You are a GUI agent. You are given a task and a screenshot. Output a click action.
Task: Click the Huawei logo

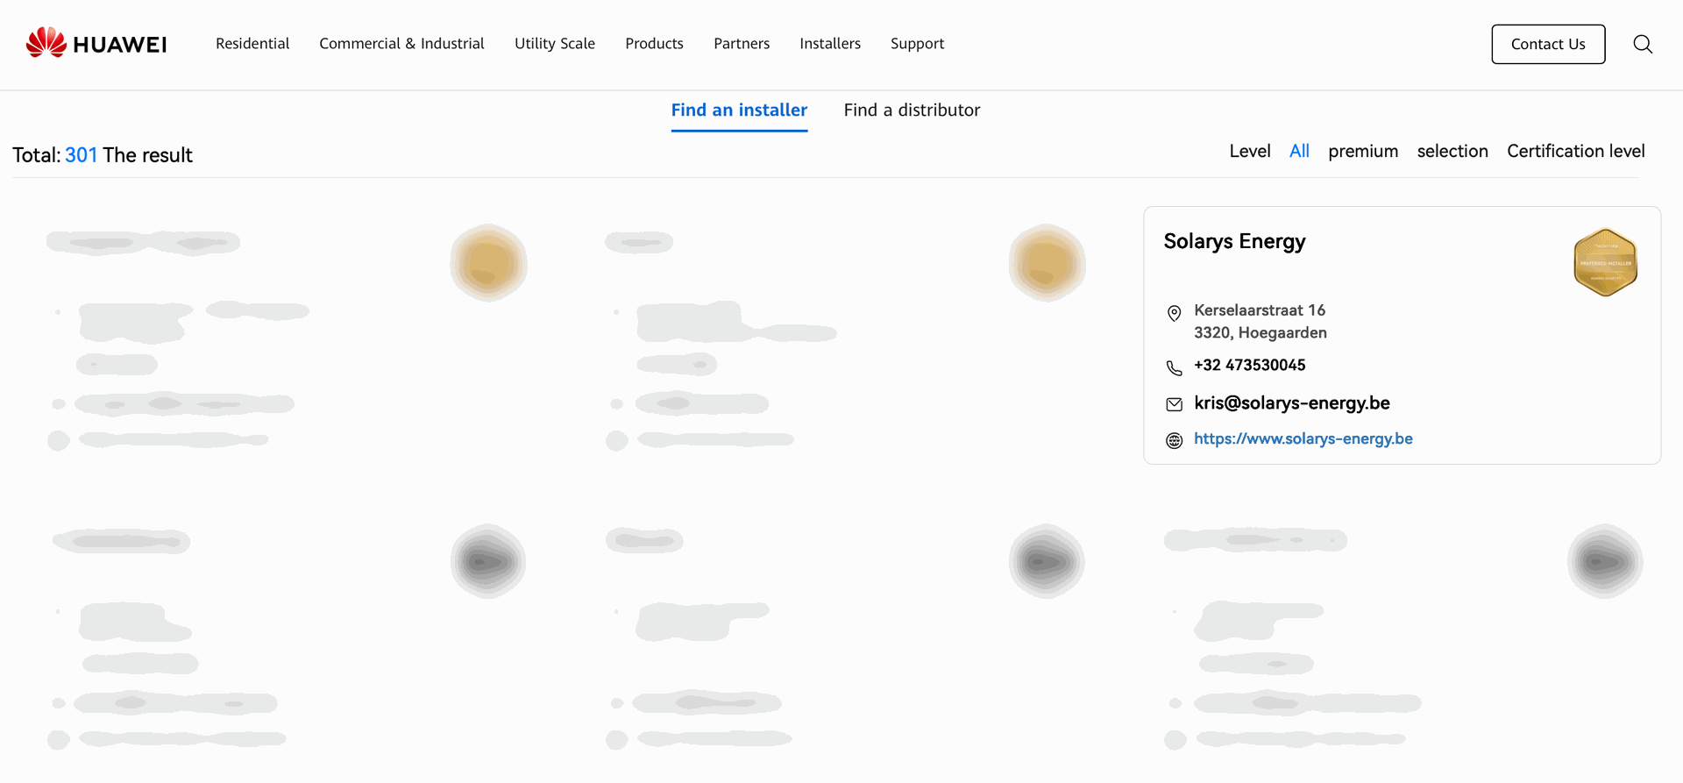click(96, 44)
